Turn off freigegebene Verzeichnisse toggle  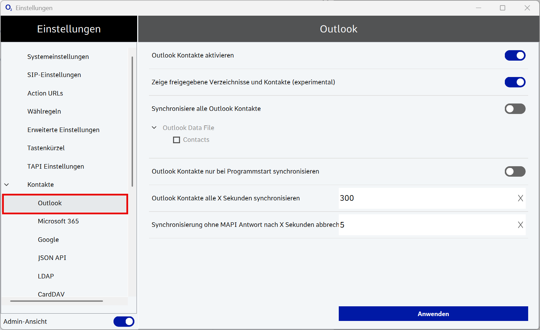point(515,82)
